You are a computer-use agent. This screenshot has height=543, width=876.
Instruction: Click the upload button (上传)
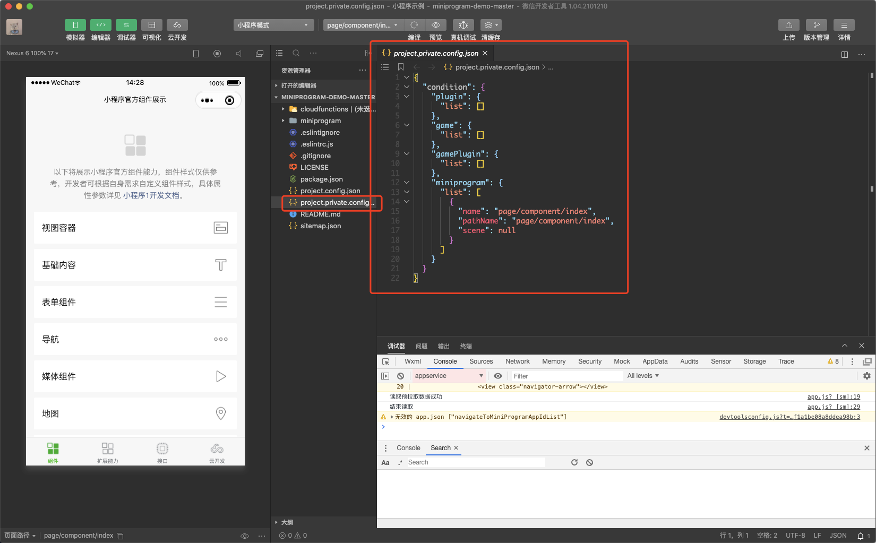(788, 25)
